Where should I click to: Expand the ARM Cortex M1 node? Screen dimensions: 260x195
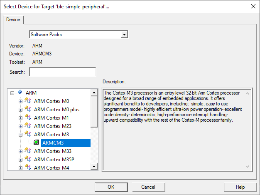[x=20, y=118]
